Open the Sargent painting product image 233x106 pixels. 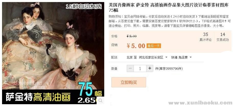point(53,53)
